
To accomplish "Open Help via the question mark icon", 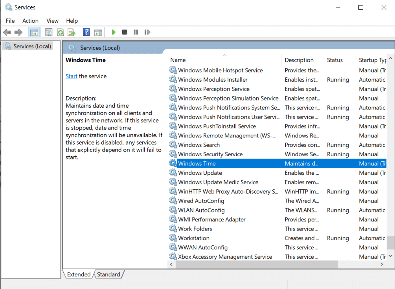I will pos(86,32).
